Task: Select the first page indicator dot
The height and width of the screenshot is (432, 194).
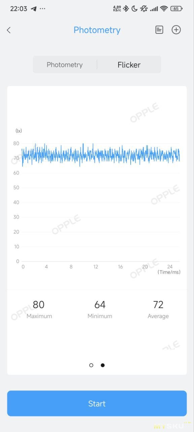Action: (x=91, y=365)
